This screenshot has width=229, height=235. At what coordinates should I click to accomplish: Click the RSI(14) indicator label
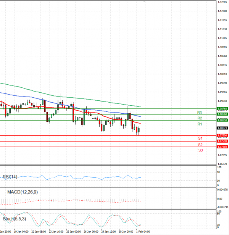[x=10, y=177]
